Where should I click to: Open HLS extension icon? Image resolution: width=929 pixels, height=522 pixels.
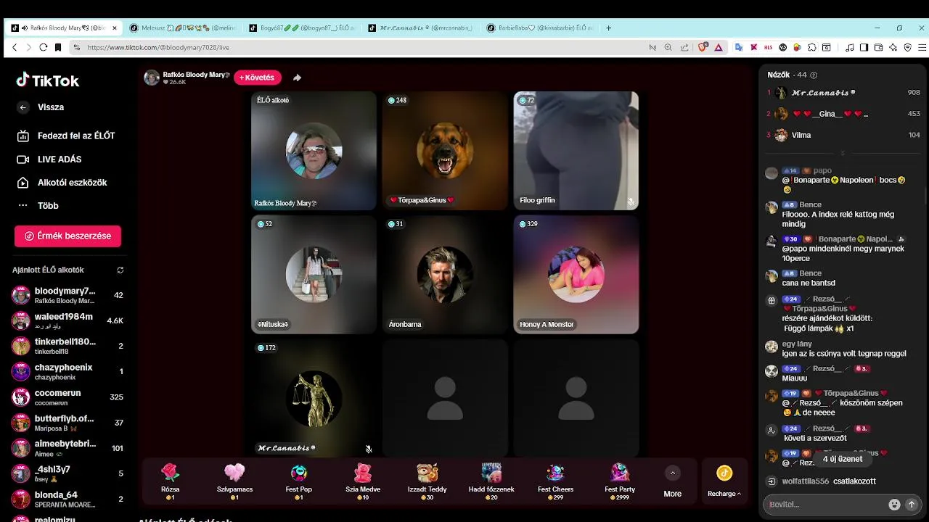pos(768,47)
